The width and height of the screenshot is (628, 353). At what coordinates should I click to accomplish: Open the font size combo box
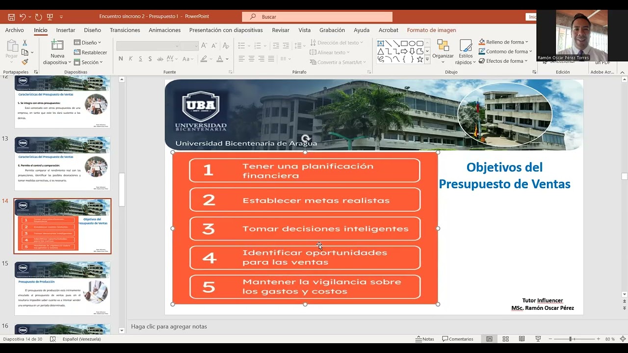tap(189, 46)
